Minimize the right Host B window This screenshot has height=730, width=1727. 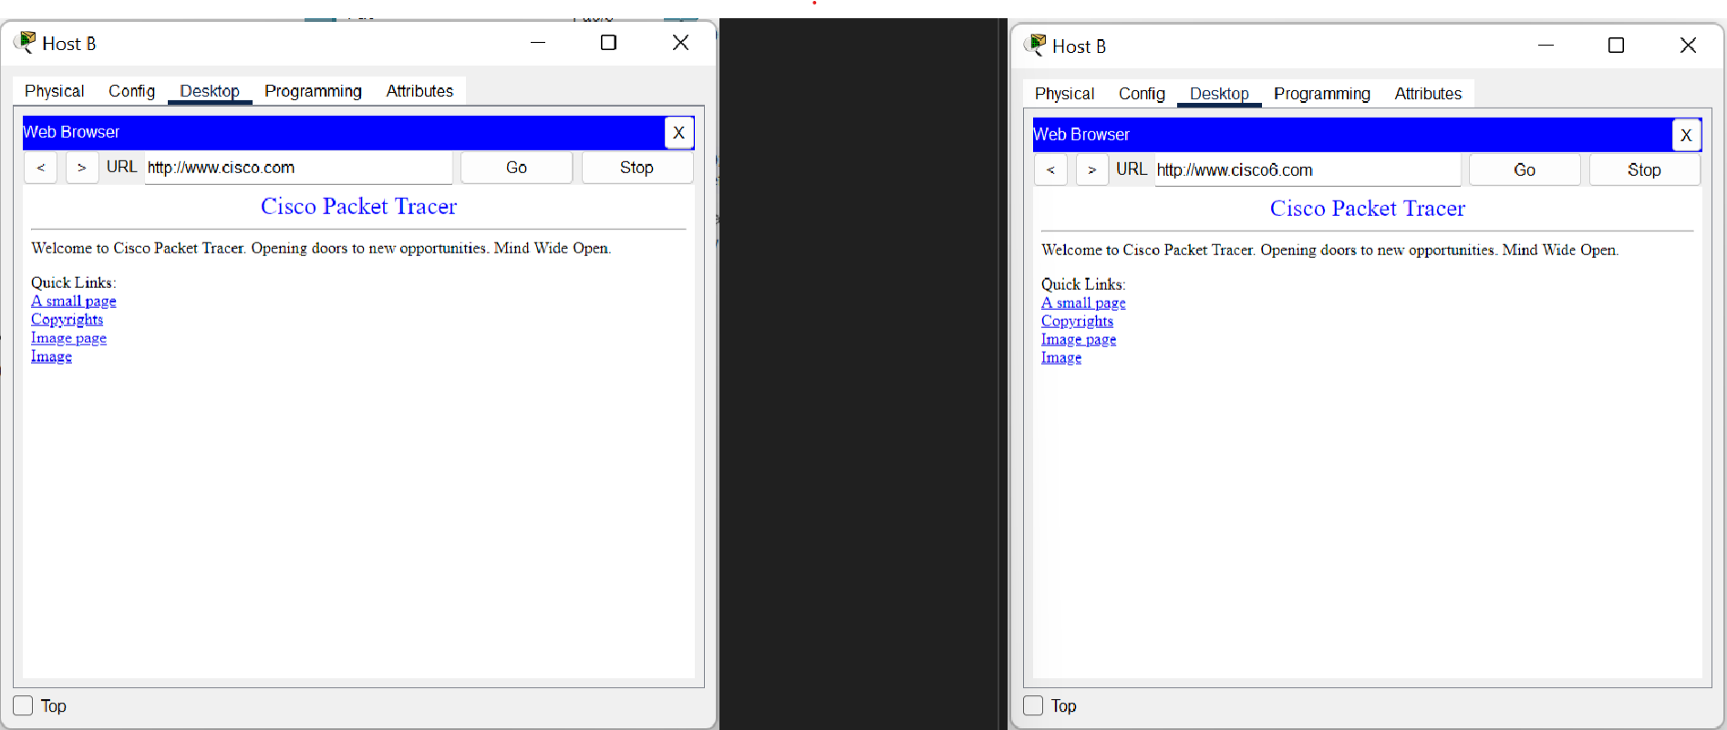[1546, 46]
